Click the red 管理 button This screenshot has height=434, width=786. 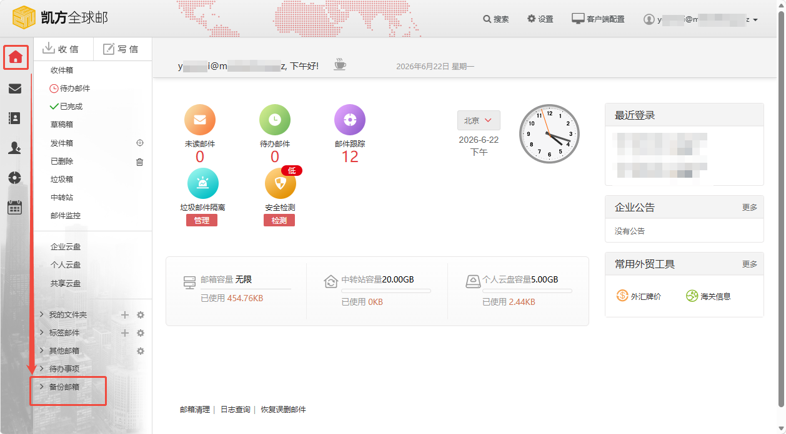[202, 221]
